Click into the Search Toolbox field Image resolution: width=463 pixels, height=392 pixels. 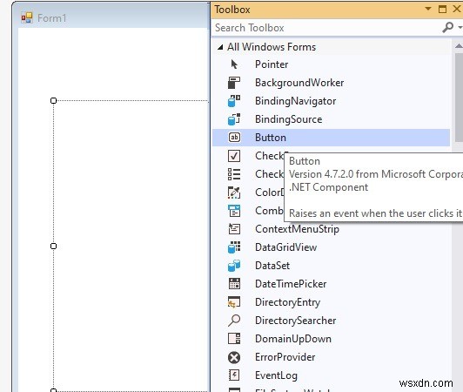pyautogui.click(x=326, y=28)
